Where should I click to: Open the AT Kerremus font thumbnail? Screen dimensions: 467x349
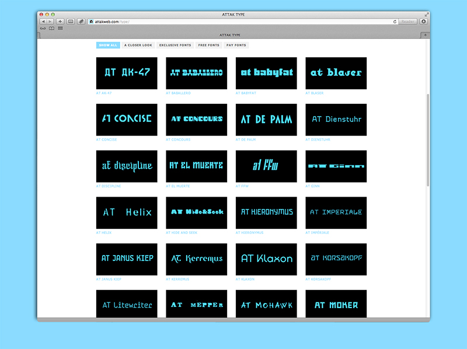(x=196, y=259)
